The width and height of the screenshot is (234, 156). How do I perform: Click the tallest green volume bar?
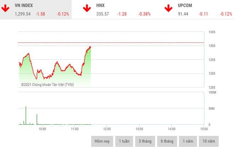[26, 115]
